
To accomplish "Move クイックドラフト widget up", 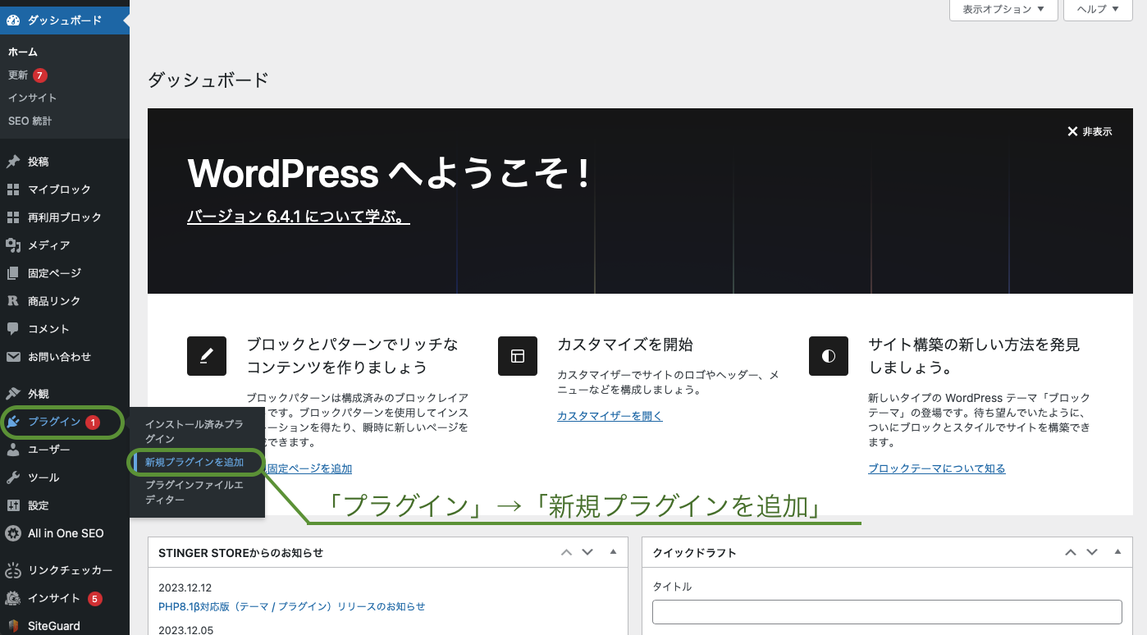I will click(1071, 552).
